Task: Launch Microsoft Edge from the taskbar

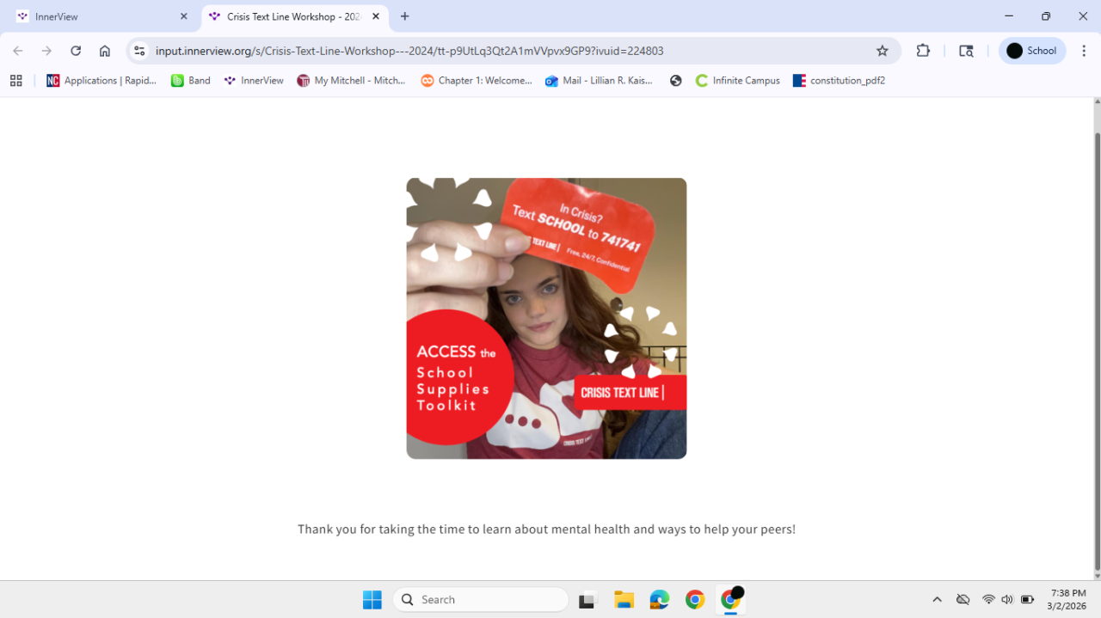Action: pos(659,600)
